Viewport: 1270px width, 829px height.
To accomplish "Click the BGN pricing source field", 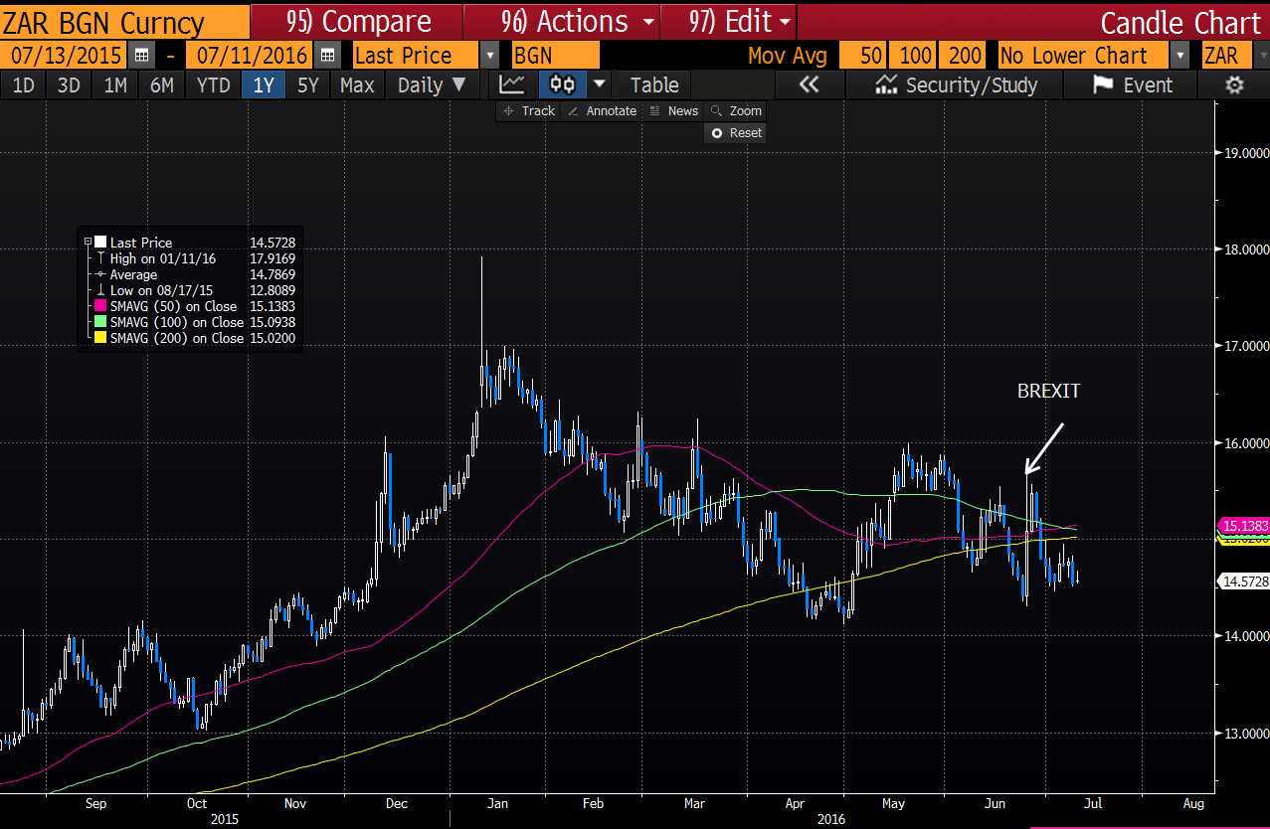I will point(556,56).
